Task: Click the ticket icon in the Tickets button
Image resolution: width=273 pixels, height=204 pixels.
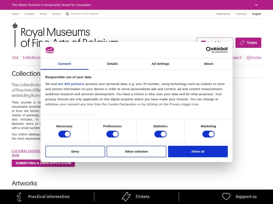Action: pyautogui.click(x=242, y=43)
